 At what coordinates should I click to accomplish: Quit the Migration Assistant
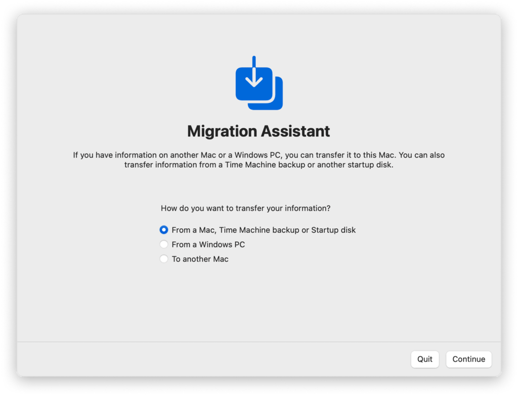pos(425,359)
